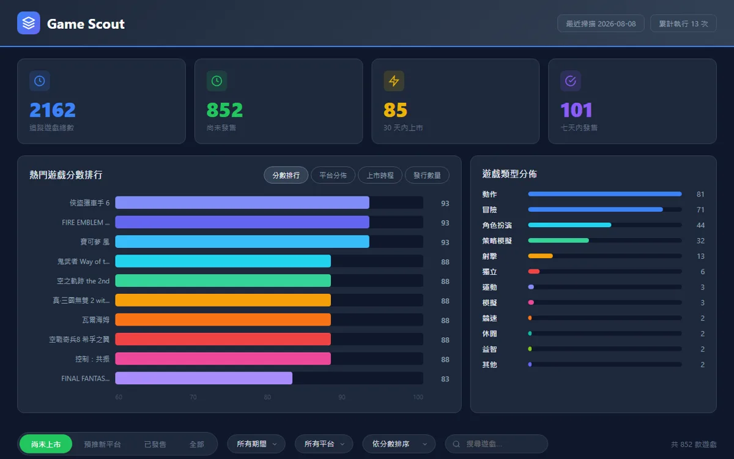Click the 俠盜獵車手 6 score bar
This screenshot has width=734, height=459.
(242, 203)
